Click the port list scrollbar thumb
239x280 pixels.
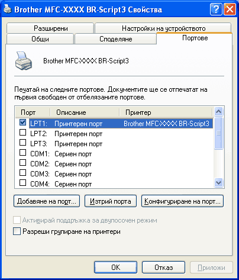click(218, 133)
